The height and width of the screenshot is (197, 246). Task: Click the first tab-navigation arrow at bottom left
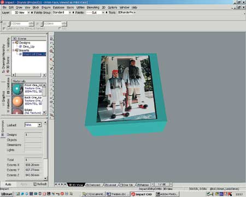(x=56, y=184)
